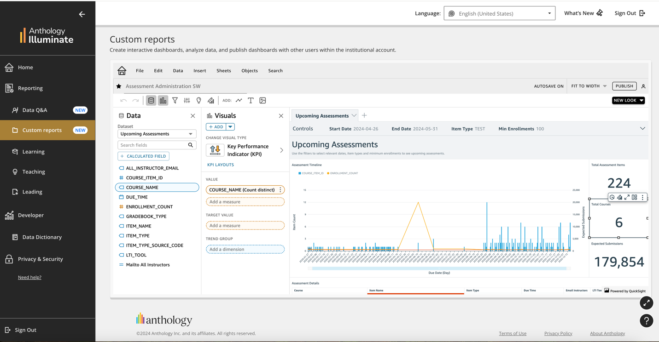Click the Add visual button

[x=216, y=127]
